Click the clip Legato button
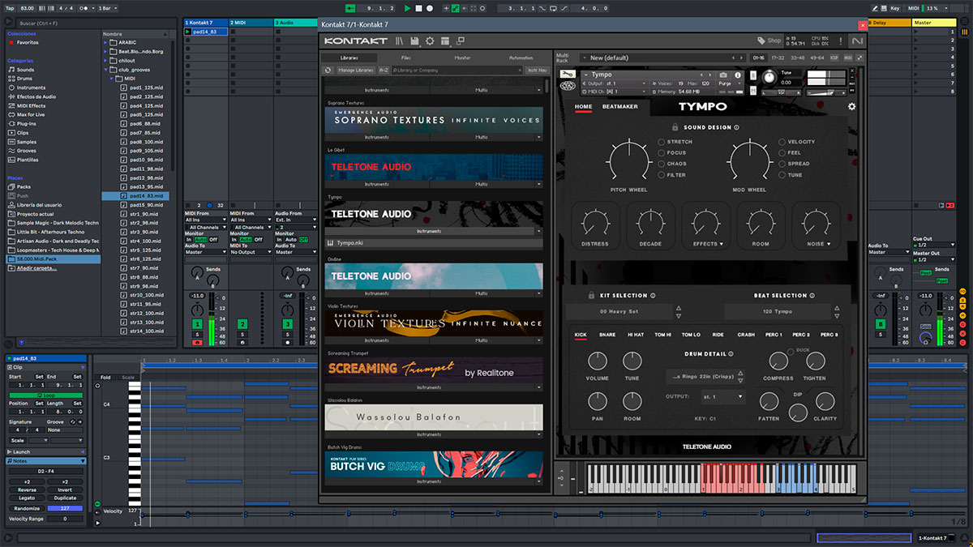Image resolution: width=973 pixels, height=547 pixels. (27, 498)
